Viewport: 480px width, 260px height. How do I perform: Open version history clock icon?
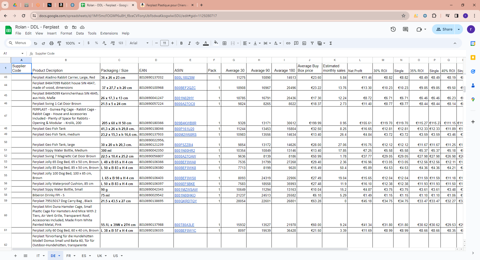pos(393,29)
